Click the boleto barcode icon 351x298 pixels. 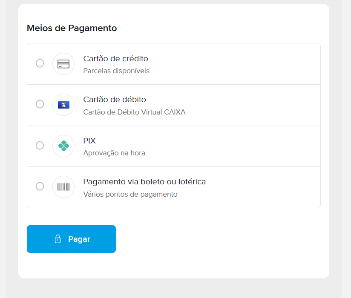(63, 187)
